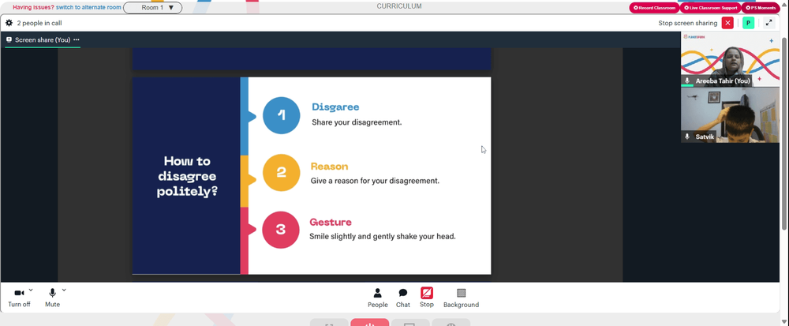Turn off the camera
Image resolution: width=789 pixels, height=326 pixels.
click(19, 298)
